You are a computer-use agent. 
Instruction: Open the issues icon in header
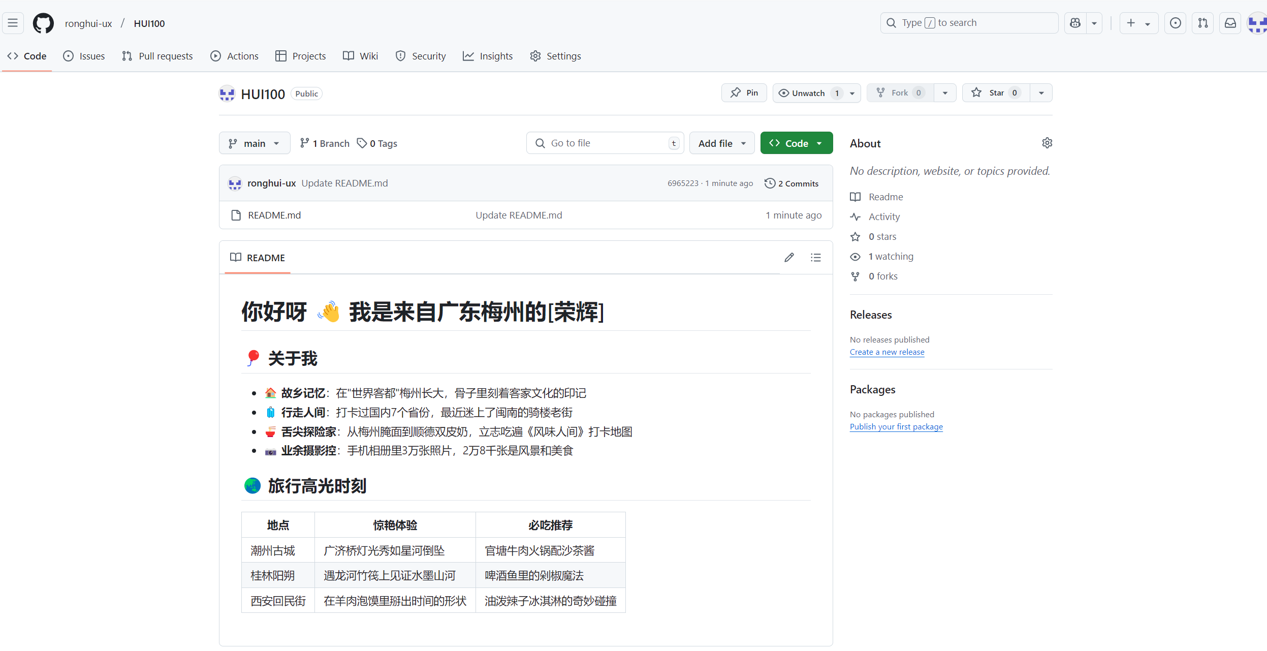point(1175,23)
